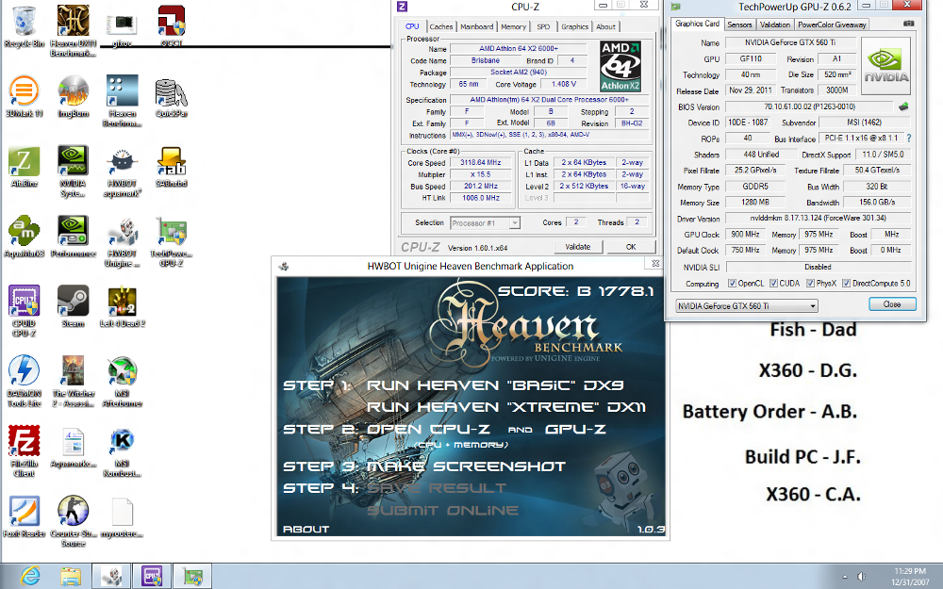Open Foxit Reader desktop icon
This screenshot has width=943, height=589.
click(x=25, y=516)
